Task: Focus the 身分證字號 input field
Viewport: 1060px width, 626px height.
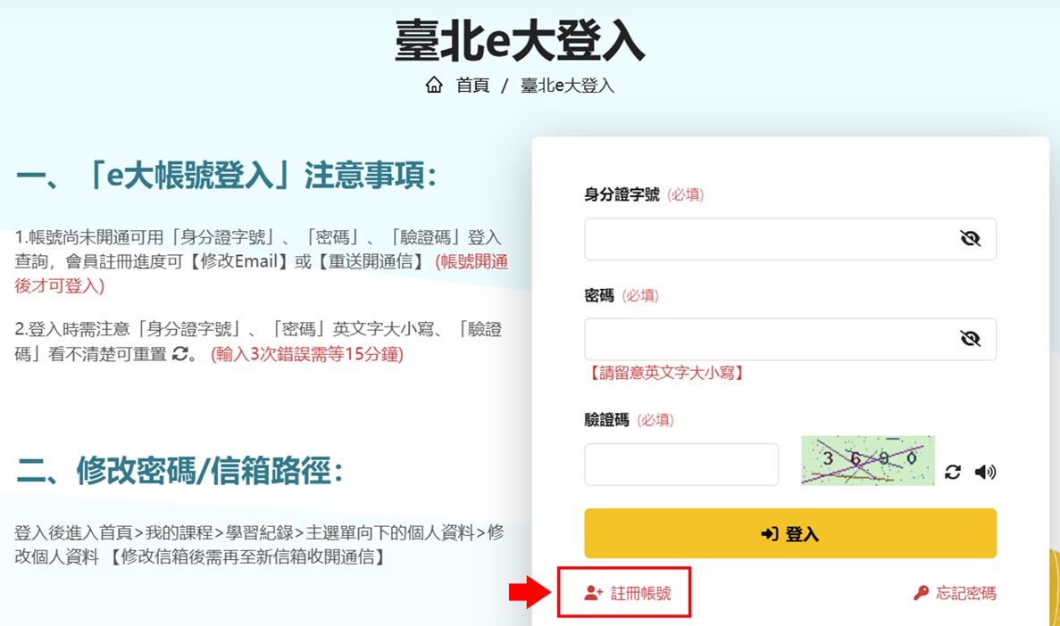Action: (768, 239)
